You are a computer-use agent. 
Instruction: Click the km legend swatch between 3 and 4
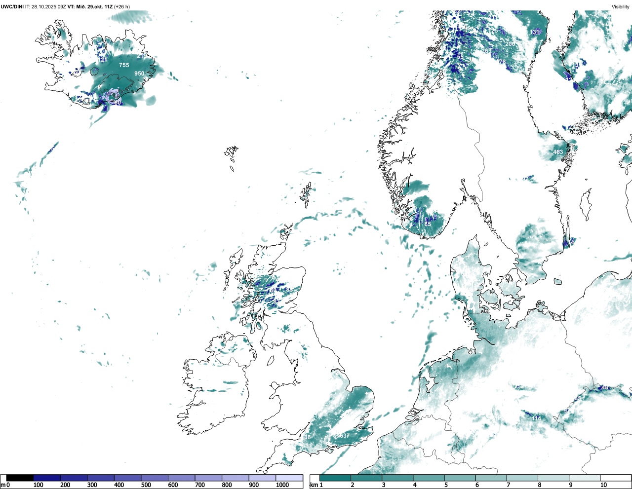tap(397, 478)
